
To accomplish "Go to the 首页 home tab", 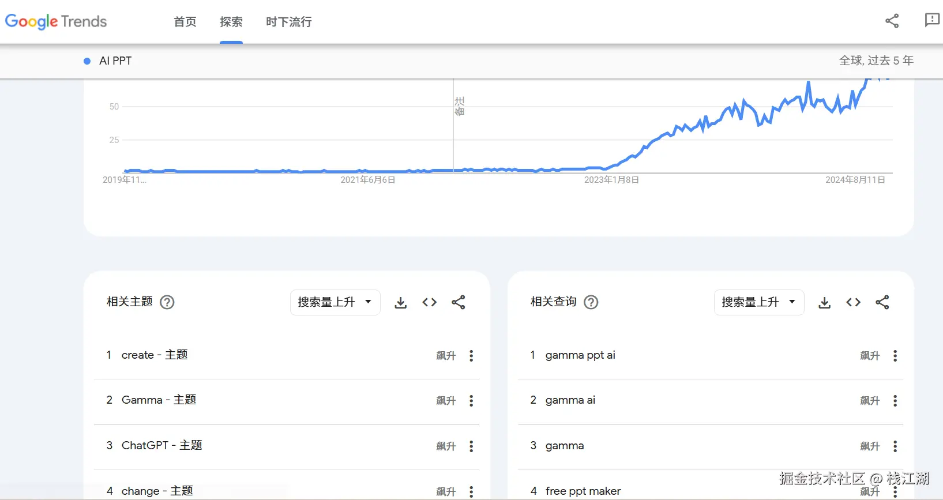I will click(185, 22).
